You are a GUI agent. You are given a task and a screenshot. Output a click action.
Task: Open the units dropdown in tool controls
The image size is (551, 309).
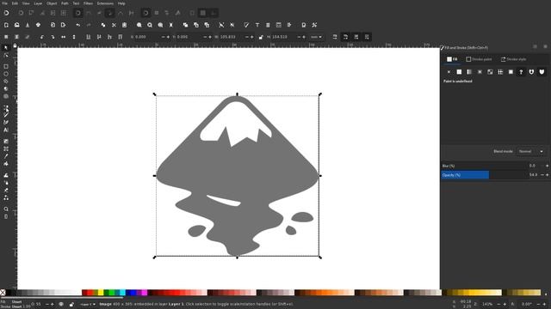coord(316,37)
